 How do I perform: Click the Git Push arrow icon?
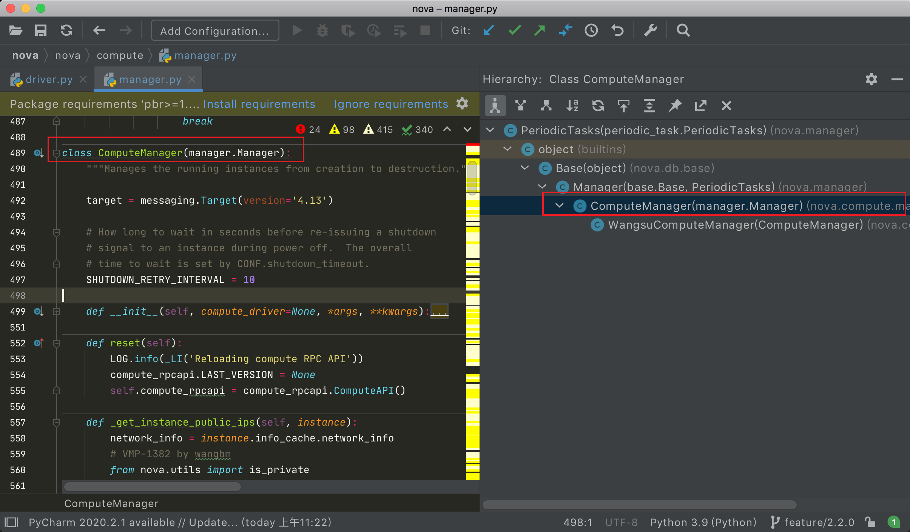[x=540, y=30]
